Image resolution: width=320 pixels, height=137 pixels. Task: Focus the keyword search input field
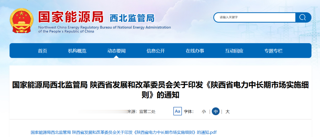[x=255, y=17]
